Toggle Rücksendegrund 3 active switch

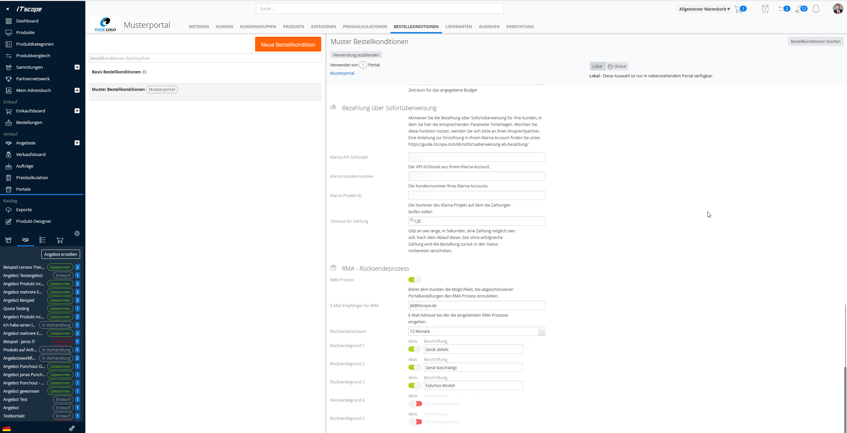pyautogui.click(x=415, y=385)
